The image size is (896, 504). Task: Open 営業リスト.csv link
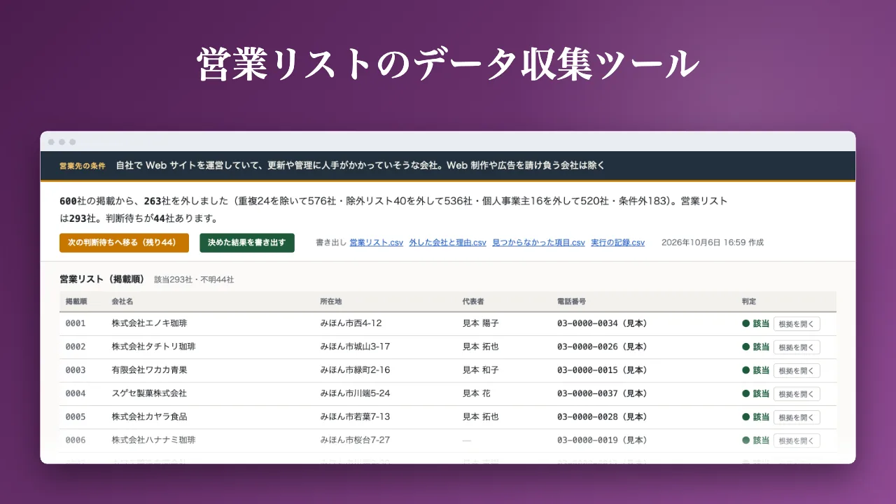tap(376, 242)
